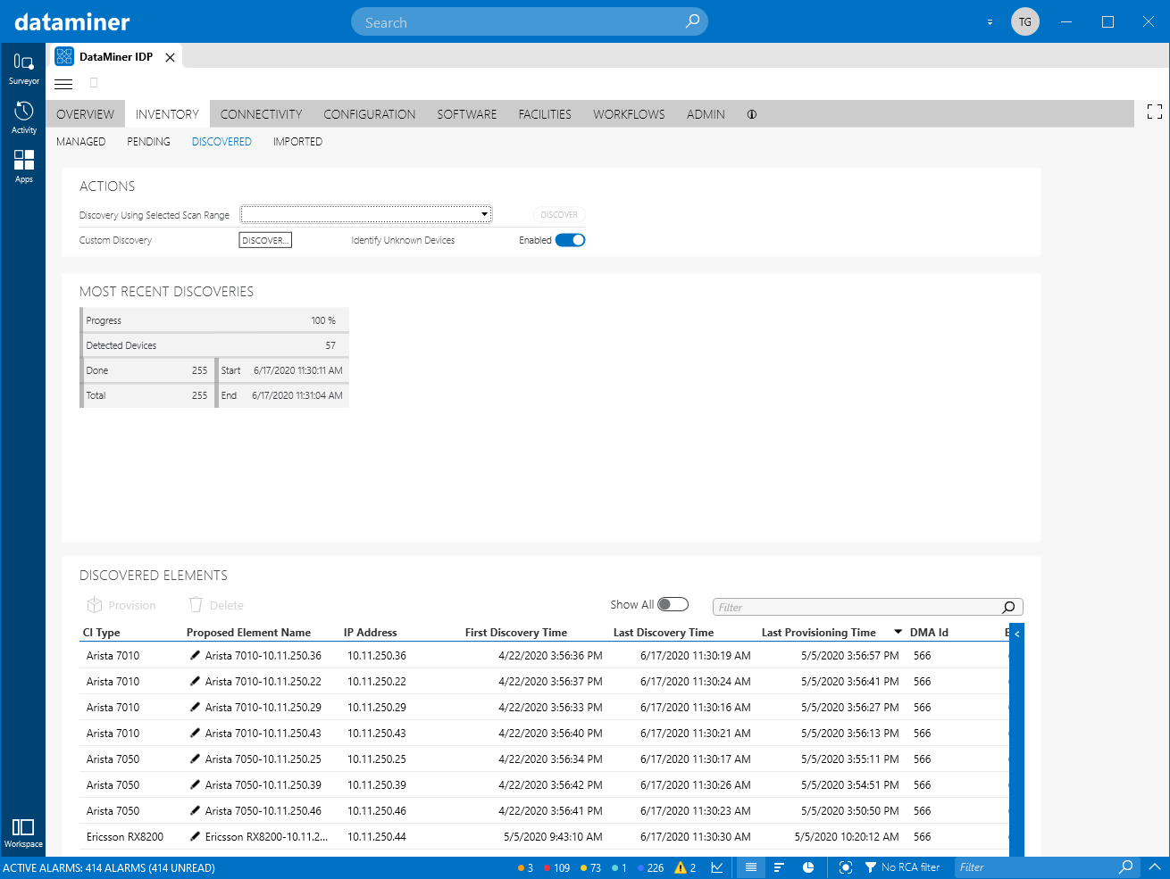The height and width of the screenshot is (879, 1170).
Task: Open the Activity sidebar panel
Action: click(23, 117)
